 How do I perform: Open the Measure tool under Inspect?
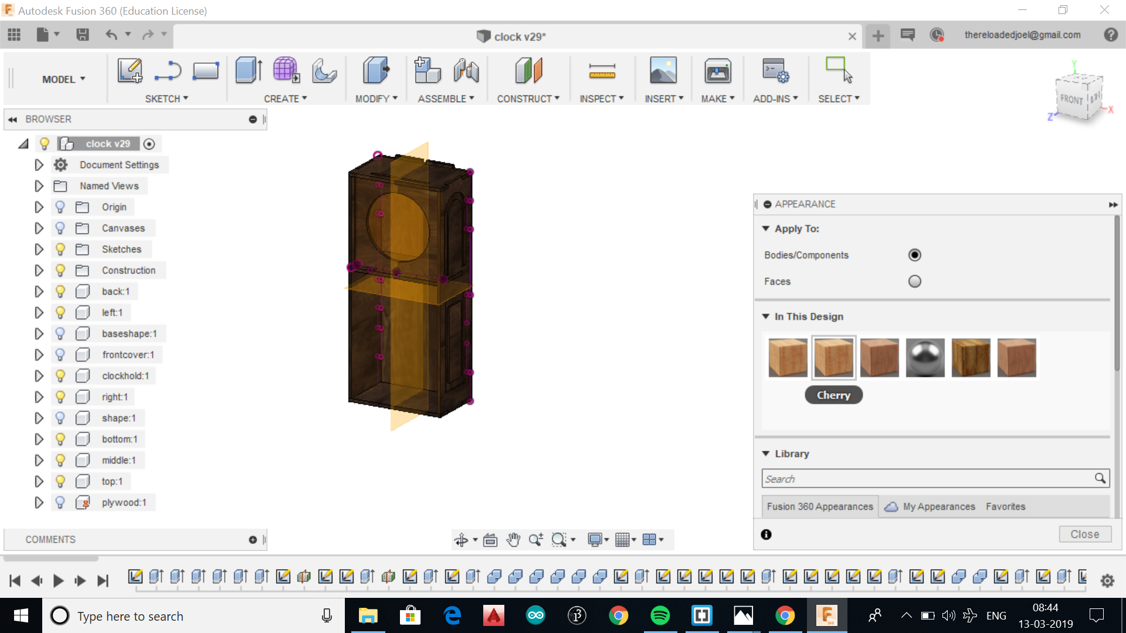(602, 72)
